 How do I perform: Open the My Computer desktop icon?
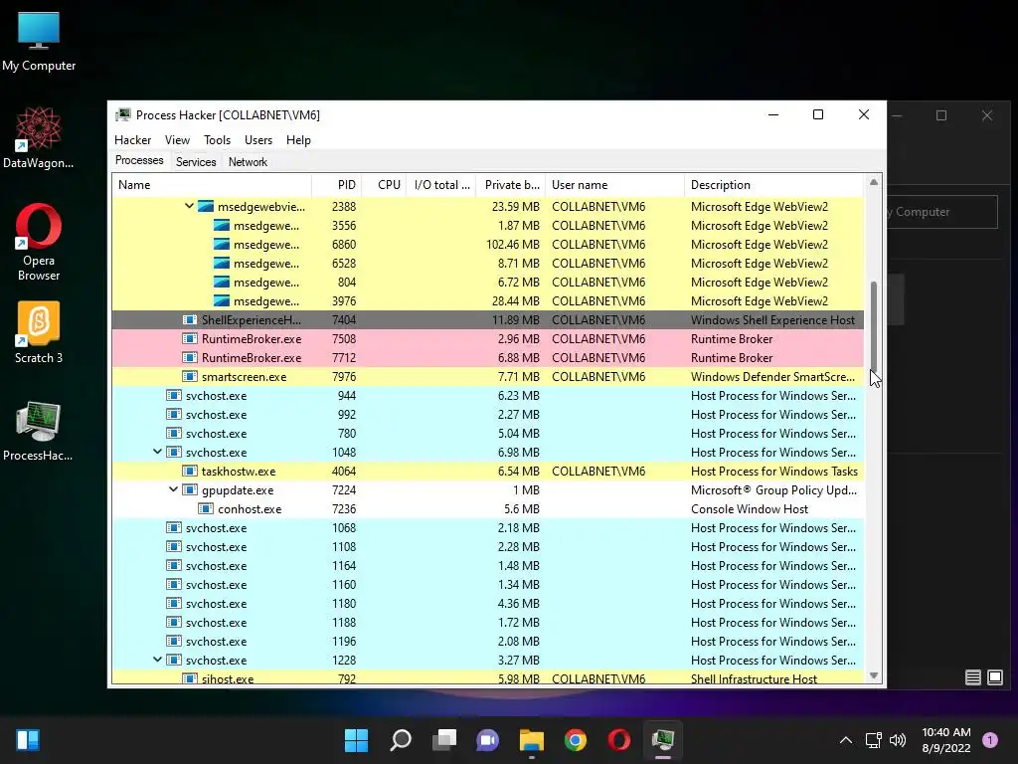(x=39, y=41)
